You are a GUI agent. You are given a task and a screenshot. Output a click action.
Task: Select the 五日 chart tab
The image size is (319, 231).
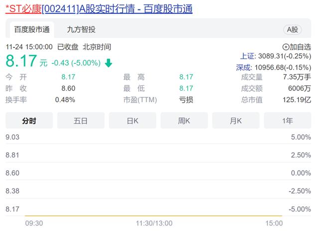pos(81,121)
